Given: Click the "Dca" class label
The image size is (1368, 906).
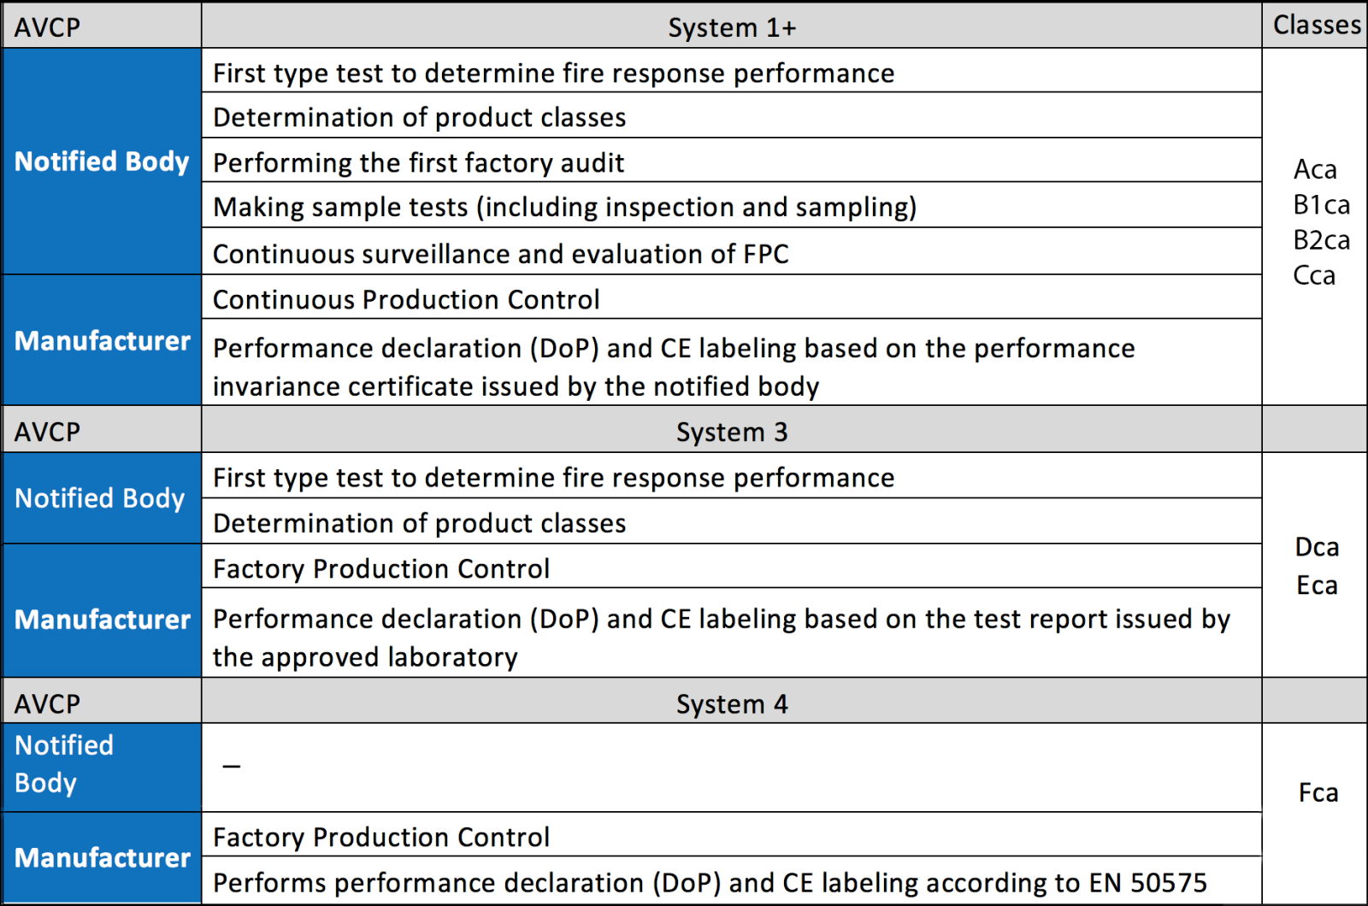Looking at the screenshot, I should [1317, 547].
